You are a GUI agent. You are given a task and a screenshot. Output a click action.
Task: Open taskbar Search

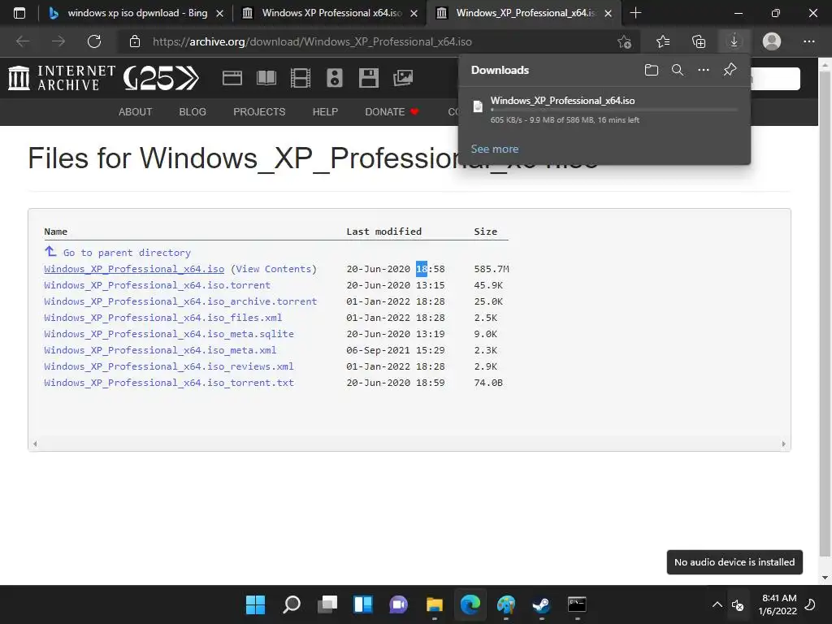[x=292, y=604]
